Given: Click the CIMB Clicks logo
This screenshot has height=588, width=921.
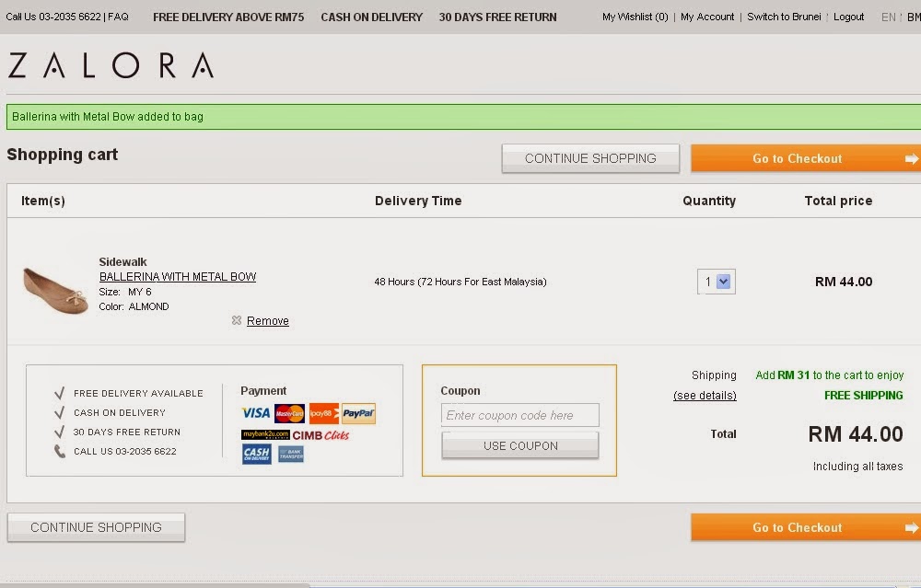Looking at the screenshot, I should 321,434.
